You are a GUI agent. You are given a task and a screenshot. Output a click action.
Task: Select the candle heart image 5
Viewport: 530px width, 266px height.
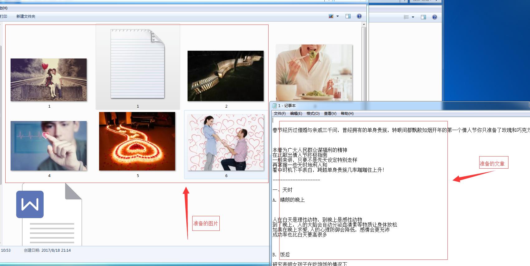[137, 141]
